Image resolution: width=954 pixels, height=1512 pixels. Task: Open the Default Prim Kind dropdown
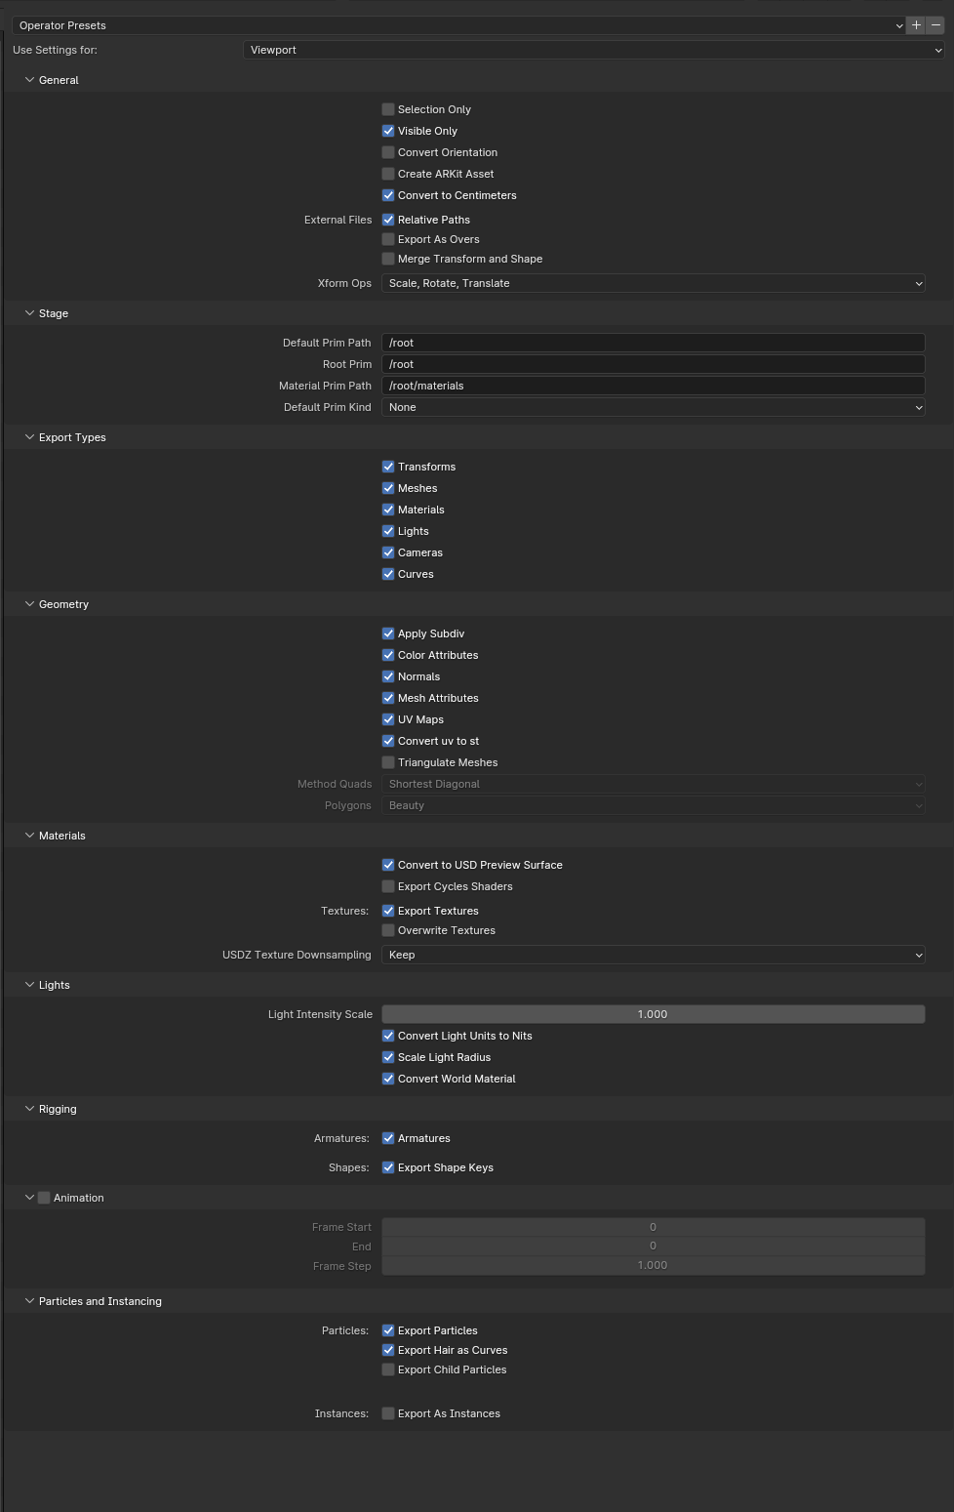click(x=653, y=407)
